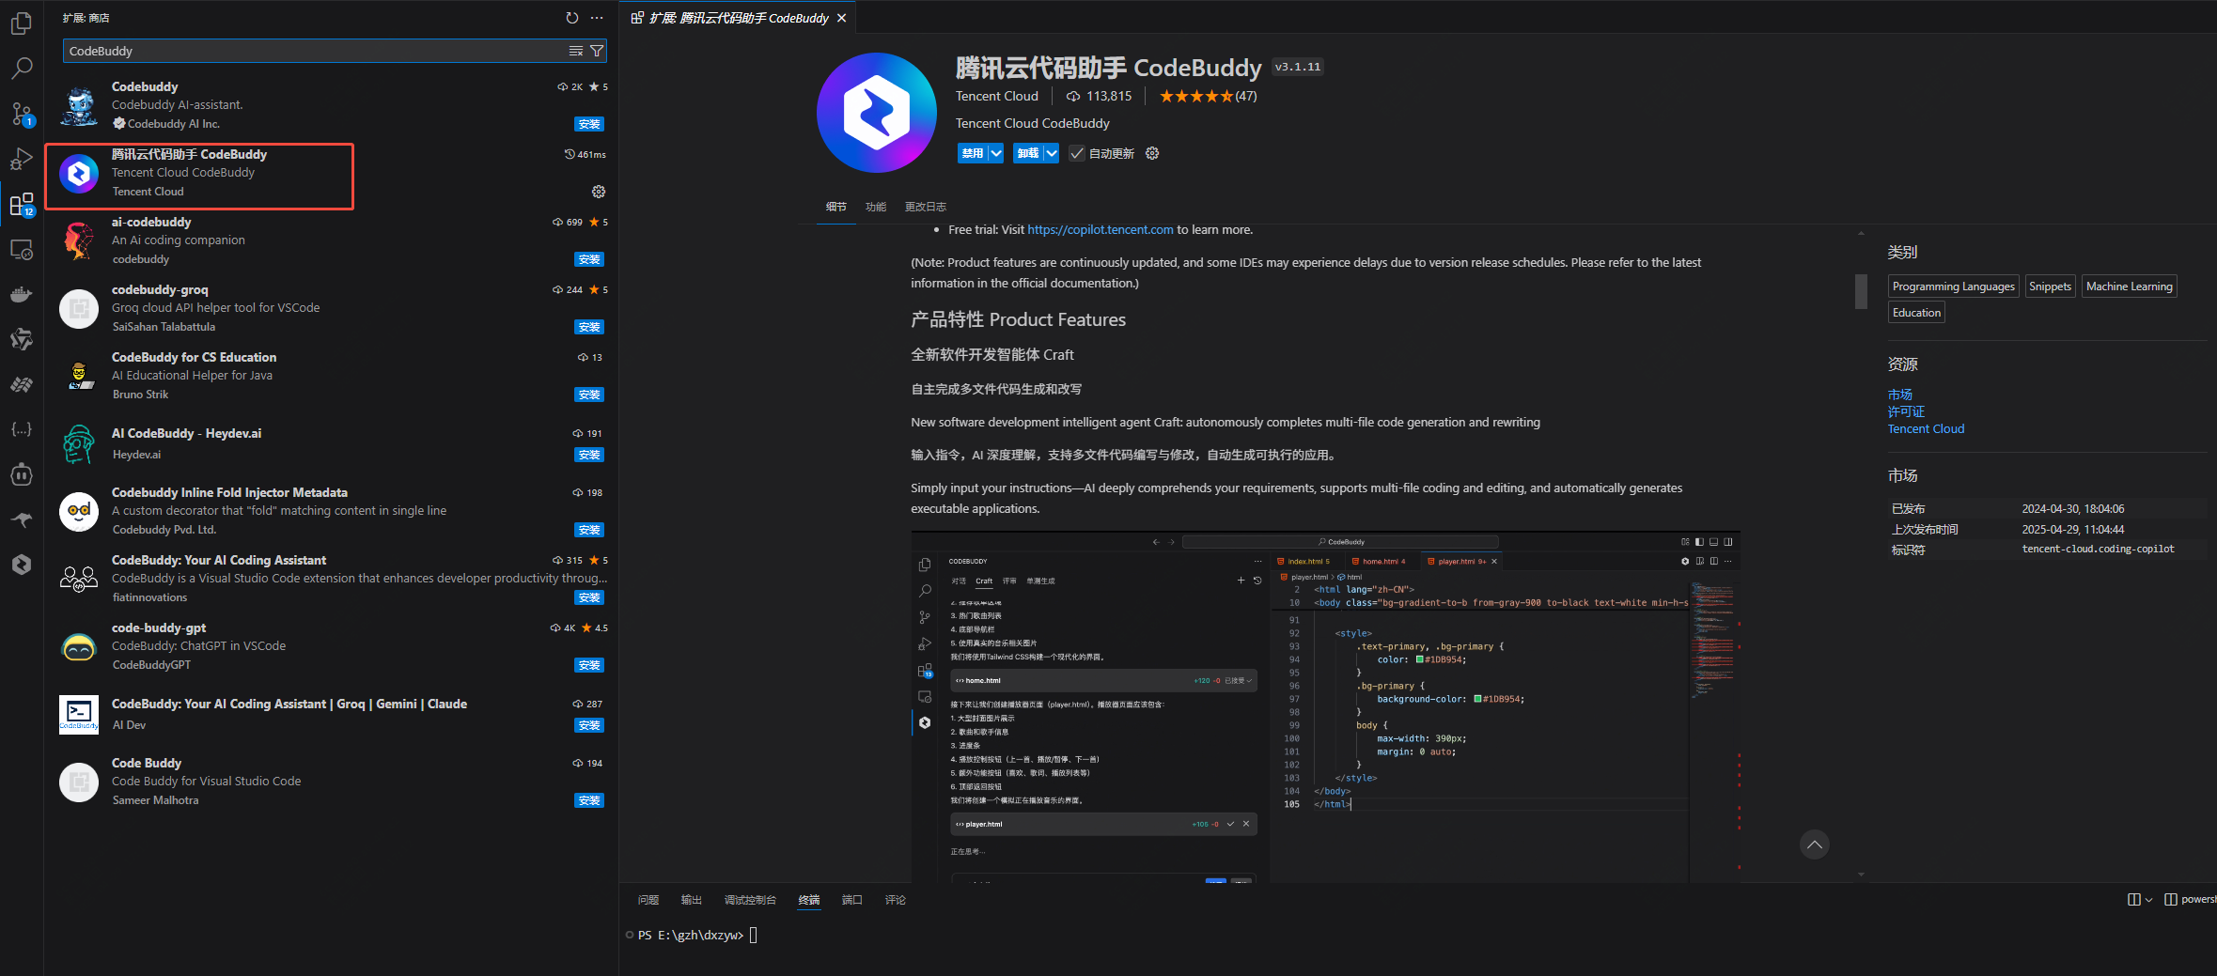Click the scroll-to-top arrow button
The height and width of the screenshot is (976, 2217).
pos(1815,844)
